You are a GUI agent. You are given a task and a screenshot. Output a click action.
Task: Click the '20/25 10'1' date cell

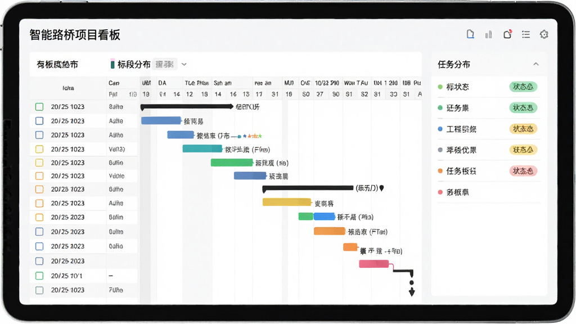click(x=66, y=276)
